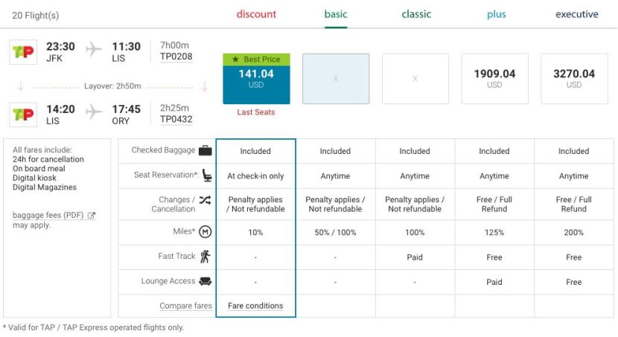Image resolution: width=618 pixels, height=337 pixels.
Task: Click the 23:30 JFK departure time
Action: pos(60,46)
